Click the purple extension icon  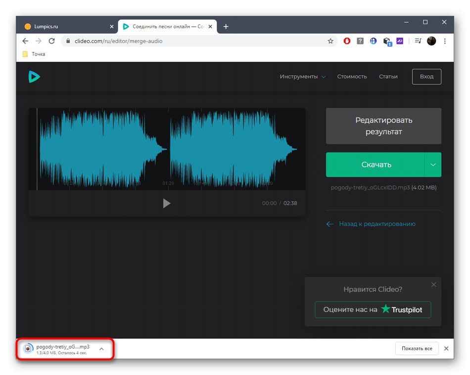(400, 41)
